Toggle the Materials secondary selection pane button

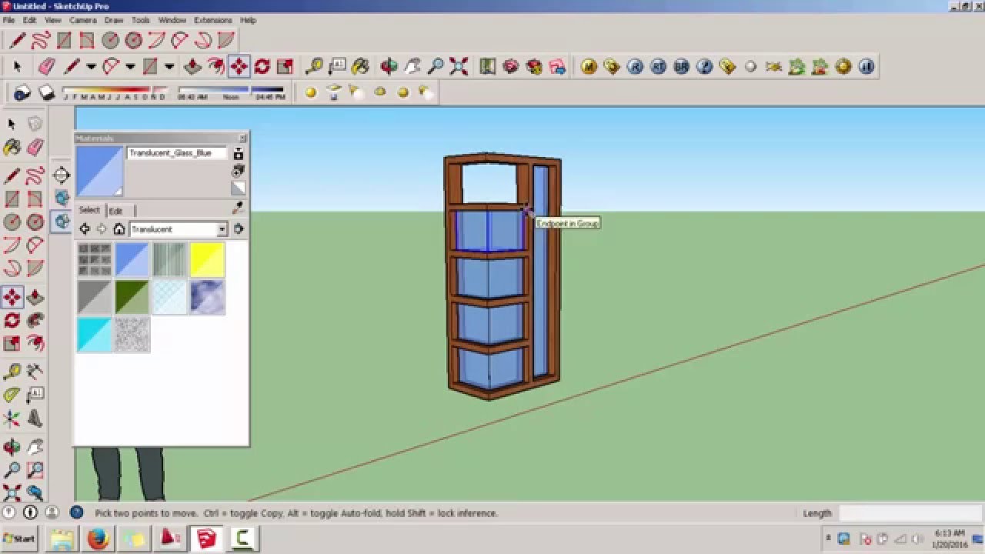tap(239, 154)
